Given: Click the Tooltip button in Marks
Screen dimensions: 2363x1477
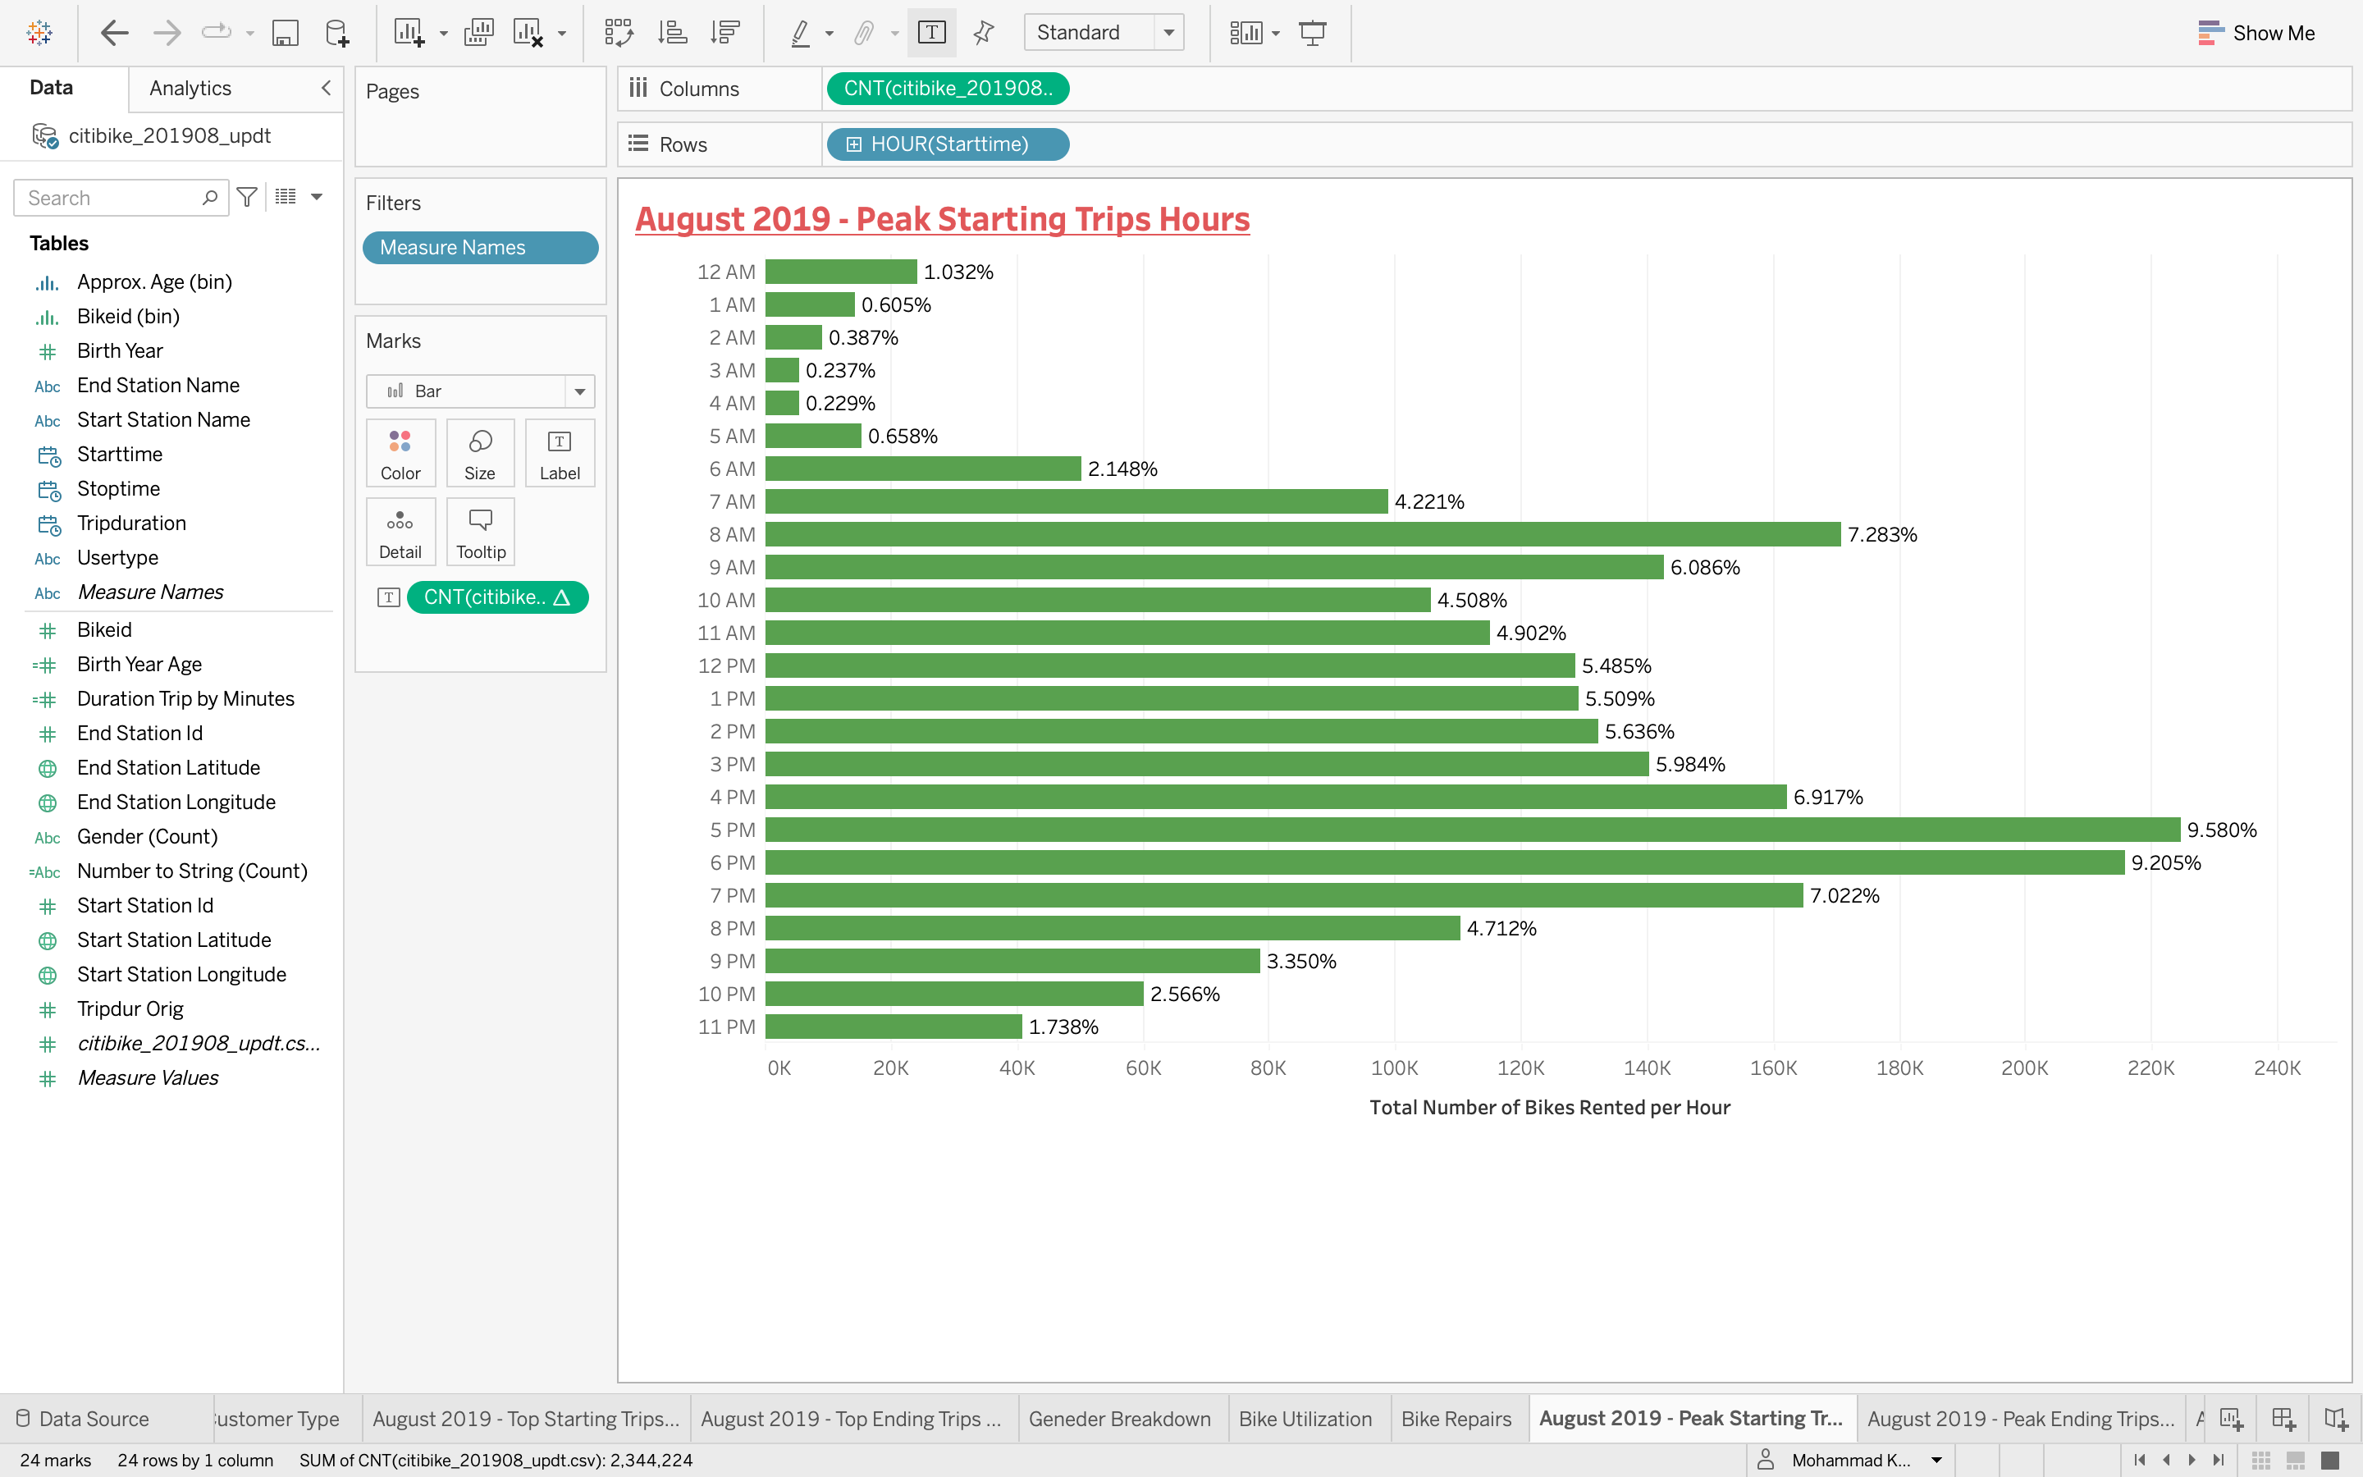Looking at the screenshot, I should pos(481,532).
